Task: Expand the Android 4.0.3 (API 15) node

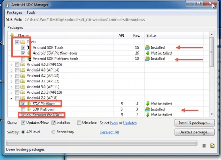Action: coord(12,65)
